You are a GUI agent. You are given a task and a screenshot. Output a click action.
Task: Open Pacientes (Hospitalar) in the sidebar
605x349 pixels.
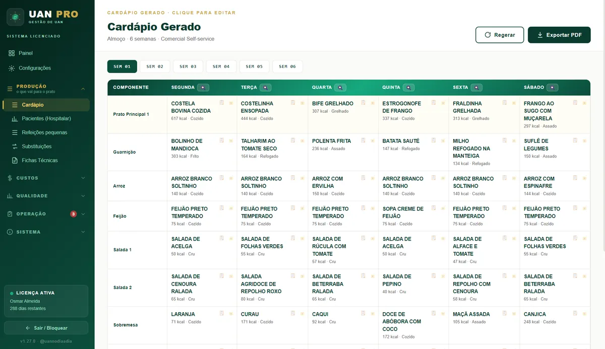coord(47,118)
